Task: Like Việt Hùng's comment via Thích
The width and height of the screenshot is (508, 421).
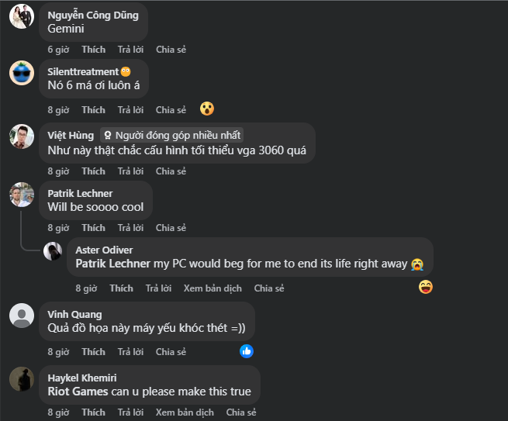Action: [x=93, y=171]
